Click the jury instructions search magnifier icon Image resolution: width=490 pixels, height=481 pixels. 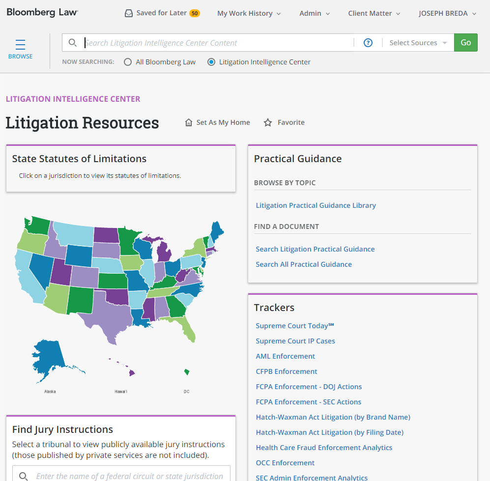(x=23, y=476)
